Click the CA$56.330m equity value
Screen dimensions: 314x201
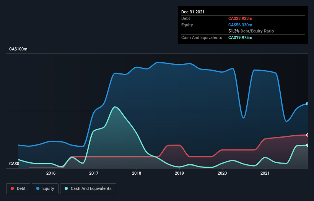point(240,25)
